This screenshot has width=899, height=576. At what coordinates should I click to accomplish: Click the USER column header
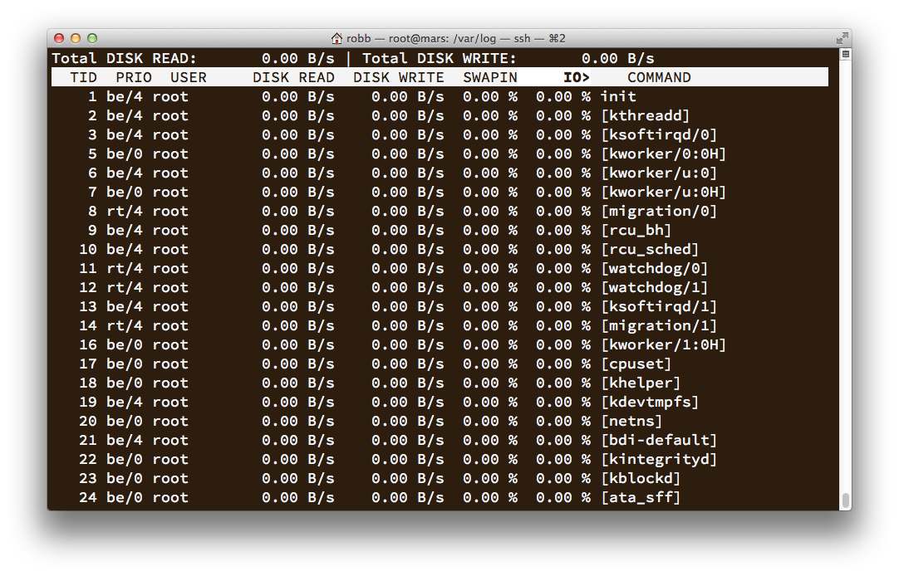tap(188, 77)
